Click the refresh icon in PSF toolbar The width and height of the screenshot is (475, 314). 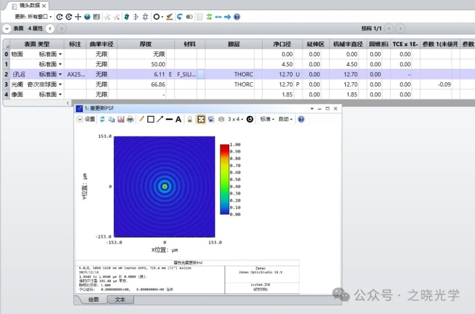(x=102, y=119)
